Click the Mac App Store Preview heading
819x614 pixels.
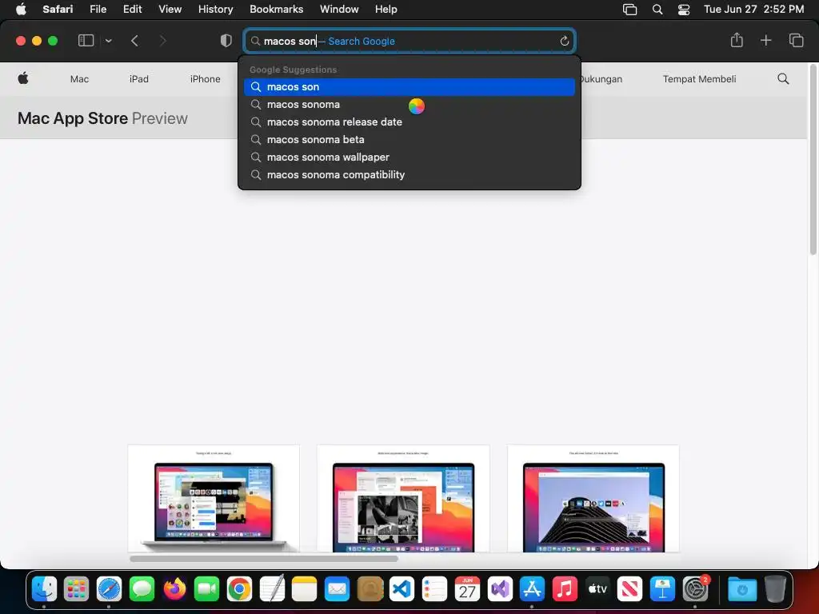102,118
